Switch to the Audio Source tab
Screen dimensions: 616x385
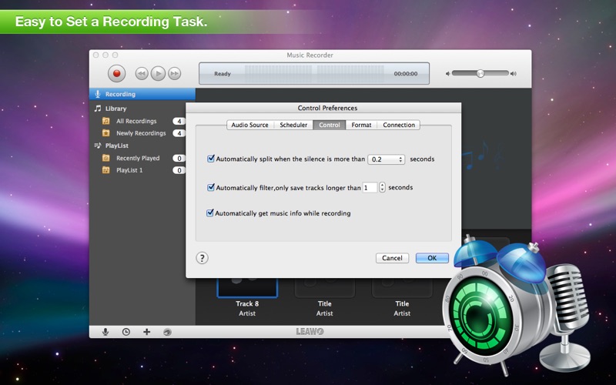point(249,125)
